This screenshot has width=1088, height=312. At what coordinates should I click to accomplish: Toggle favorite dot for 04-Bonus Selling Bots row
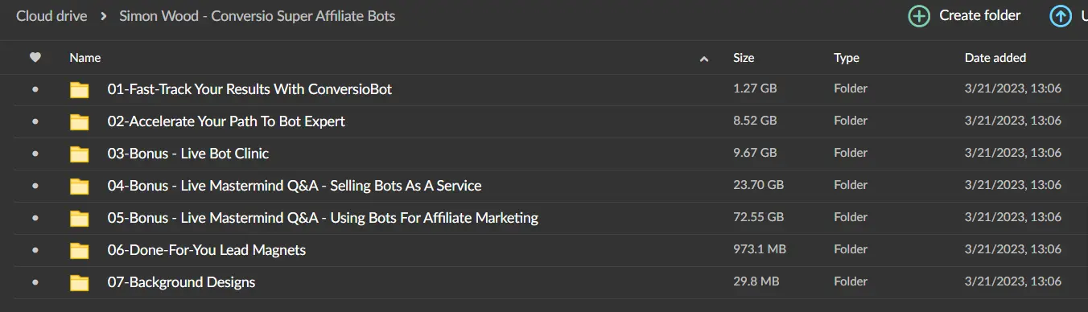[35, 186]
